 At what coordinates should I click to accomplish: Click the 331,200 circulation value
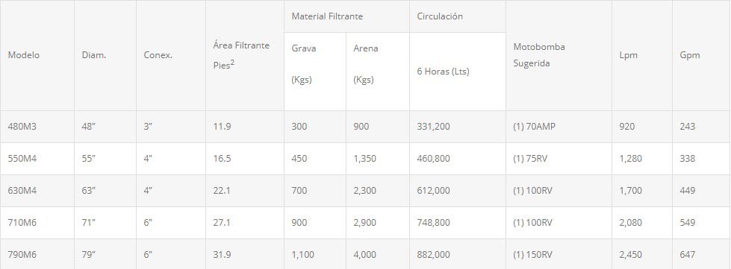click(433, 126)
